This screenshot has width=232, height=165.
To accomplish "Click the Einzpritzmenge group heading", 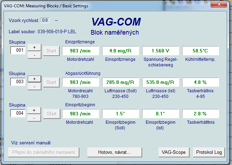I will [80, 42].
